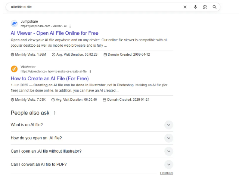
Task: Start voice search with microphone icon
Action: pos(195,7)
